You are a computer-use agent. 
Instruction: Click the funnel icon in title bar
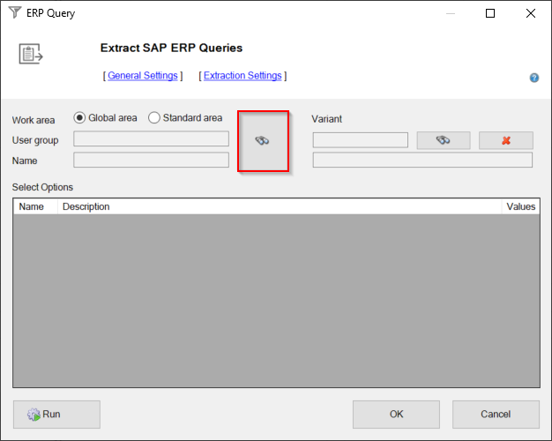click(x=13, y=13)
